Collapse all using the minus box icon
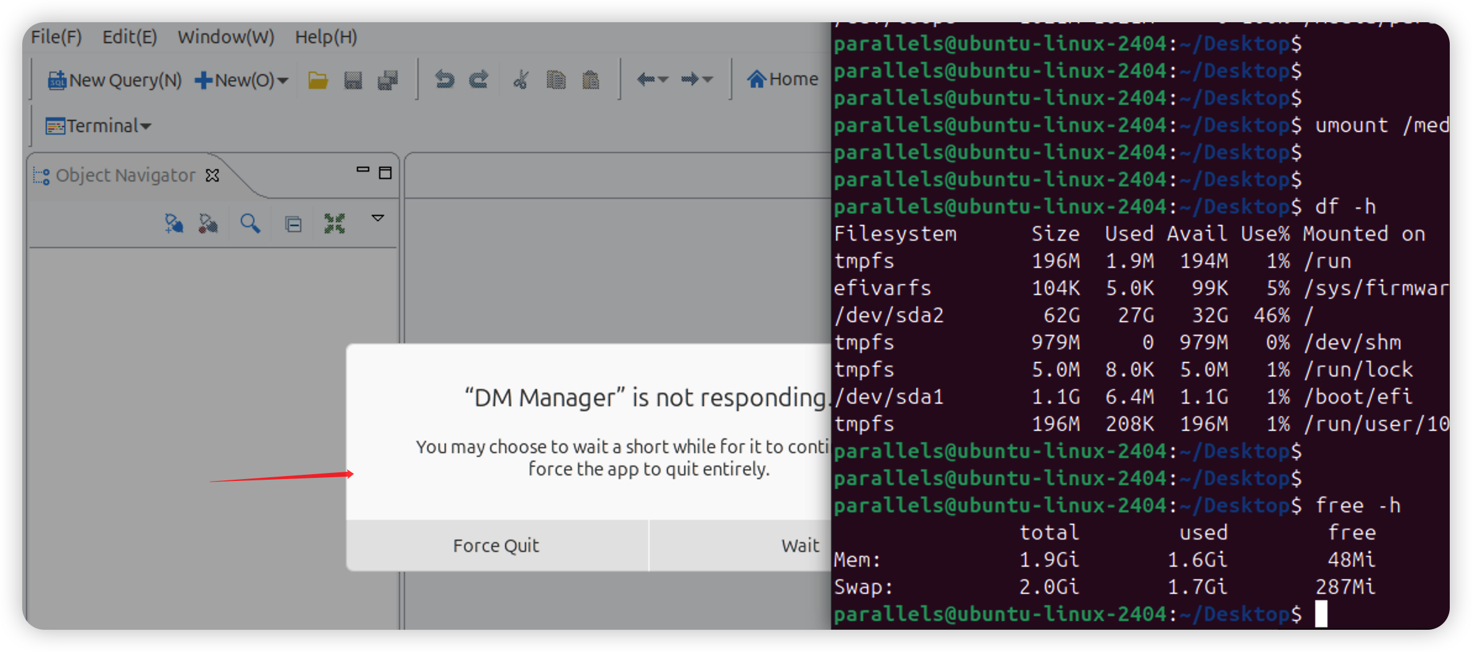This screenshot has height=652, width=1472. tap(293, 224)
